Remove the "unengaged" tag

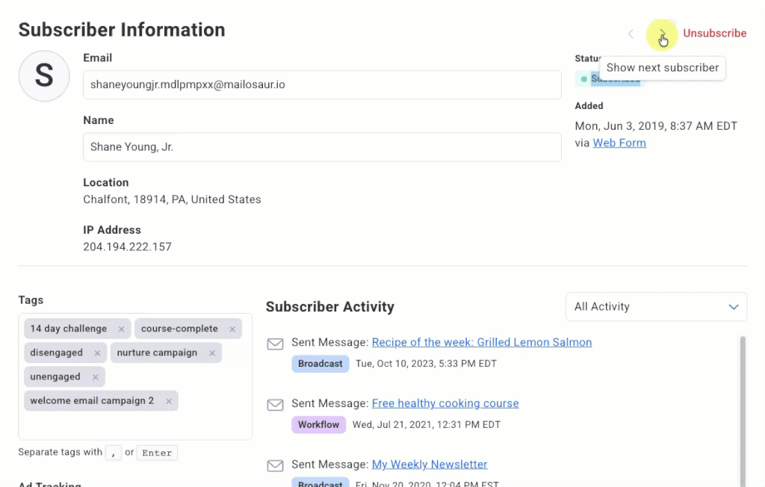(94, 376)
